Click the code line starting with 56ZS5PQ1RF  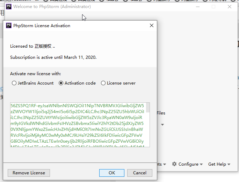(77, 106)
